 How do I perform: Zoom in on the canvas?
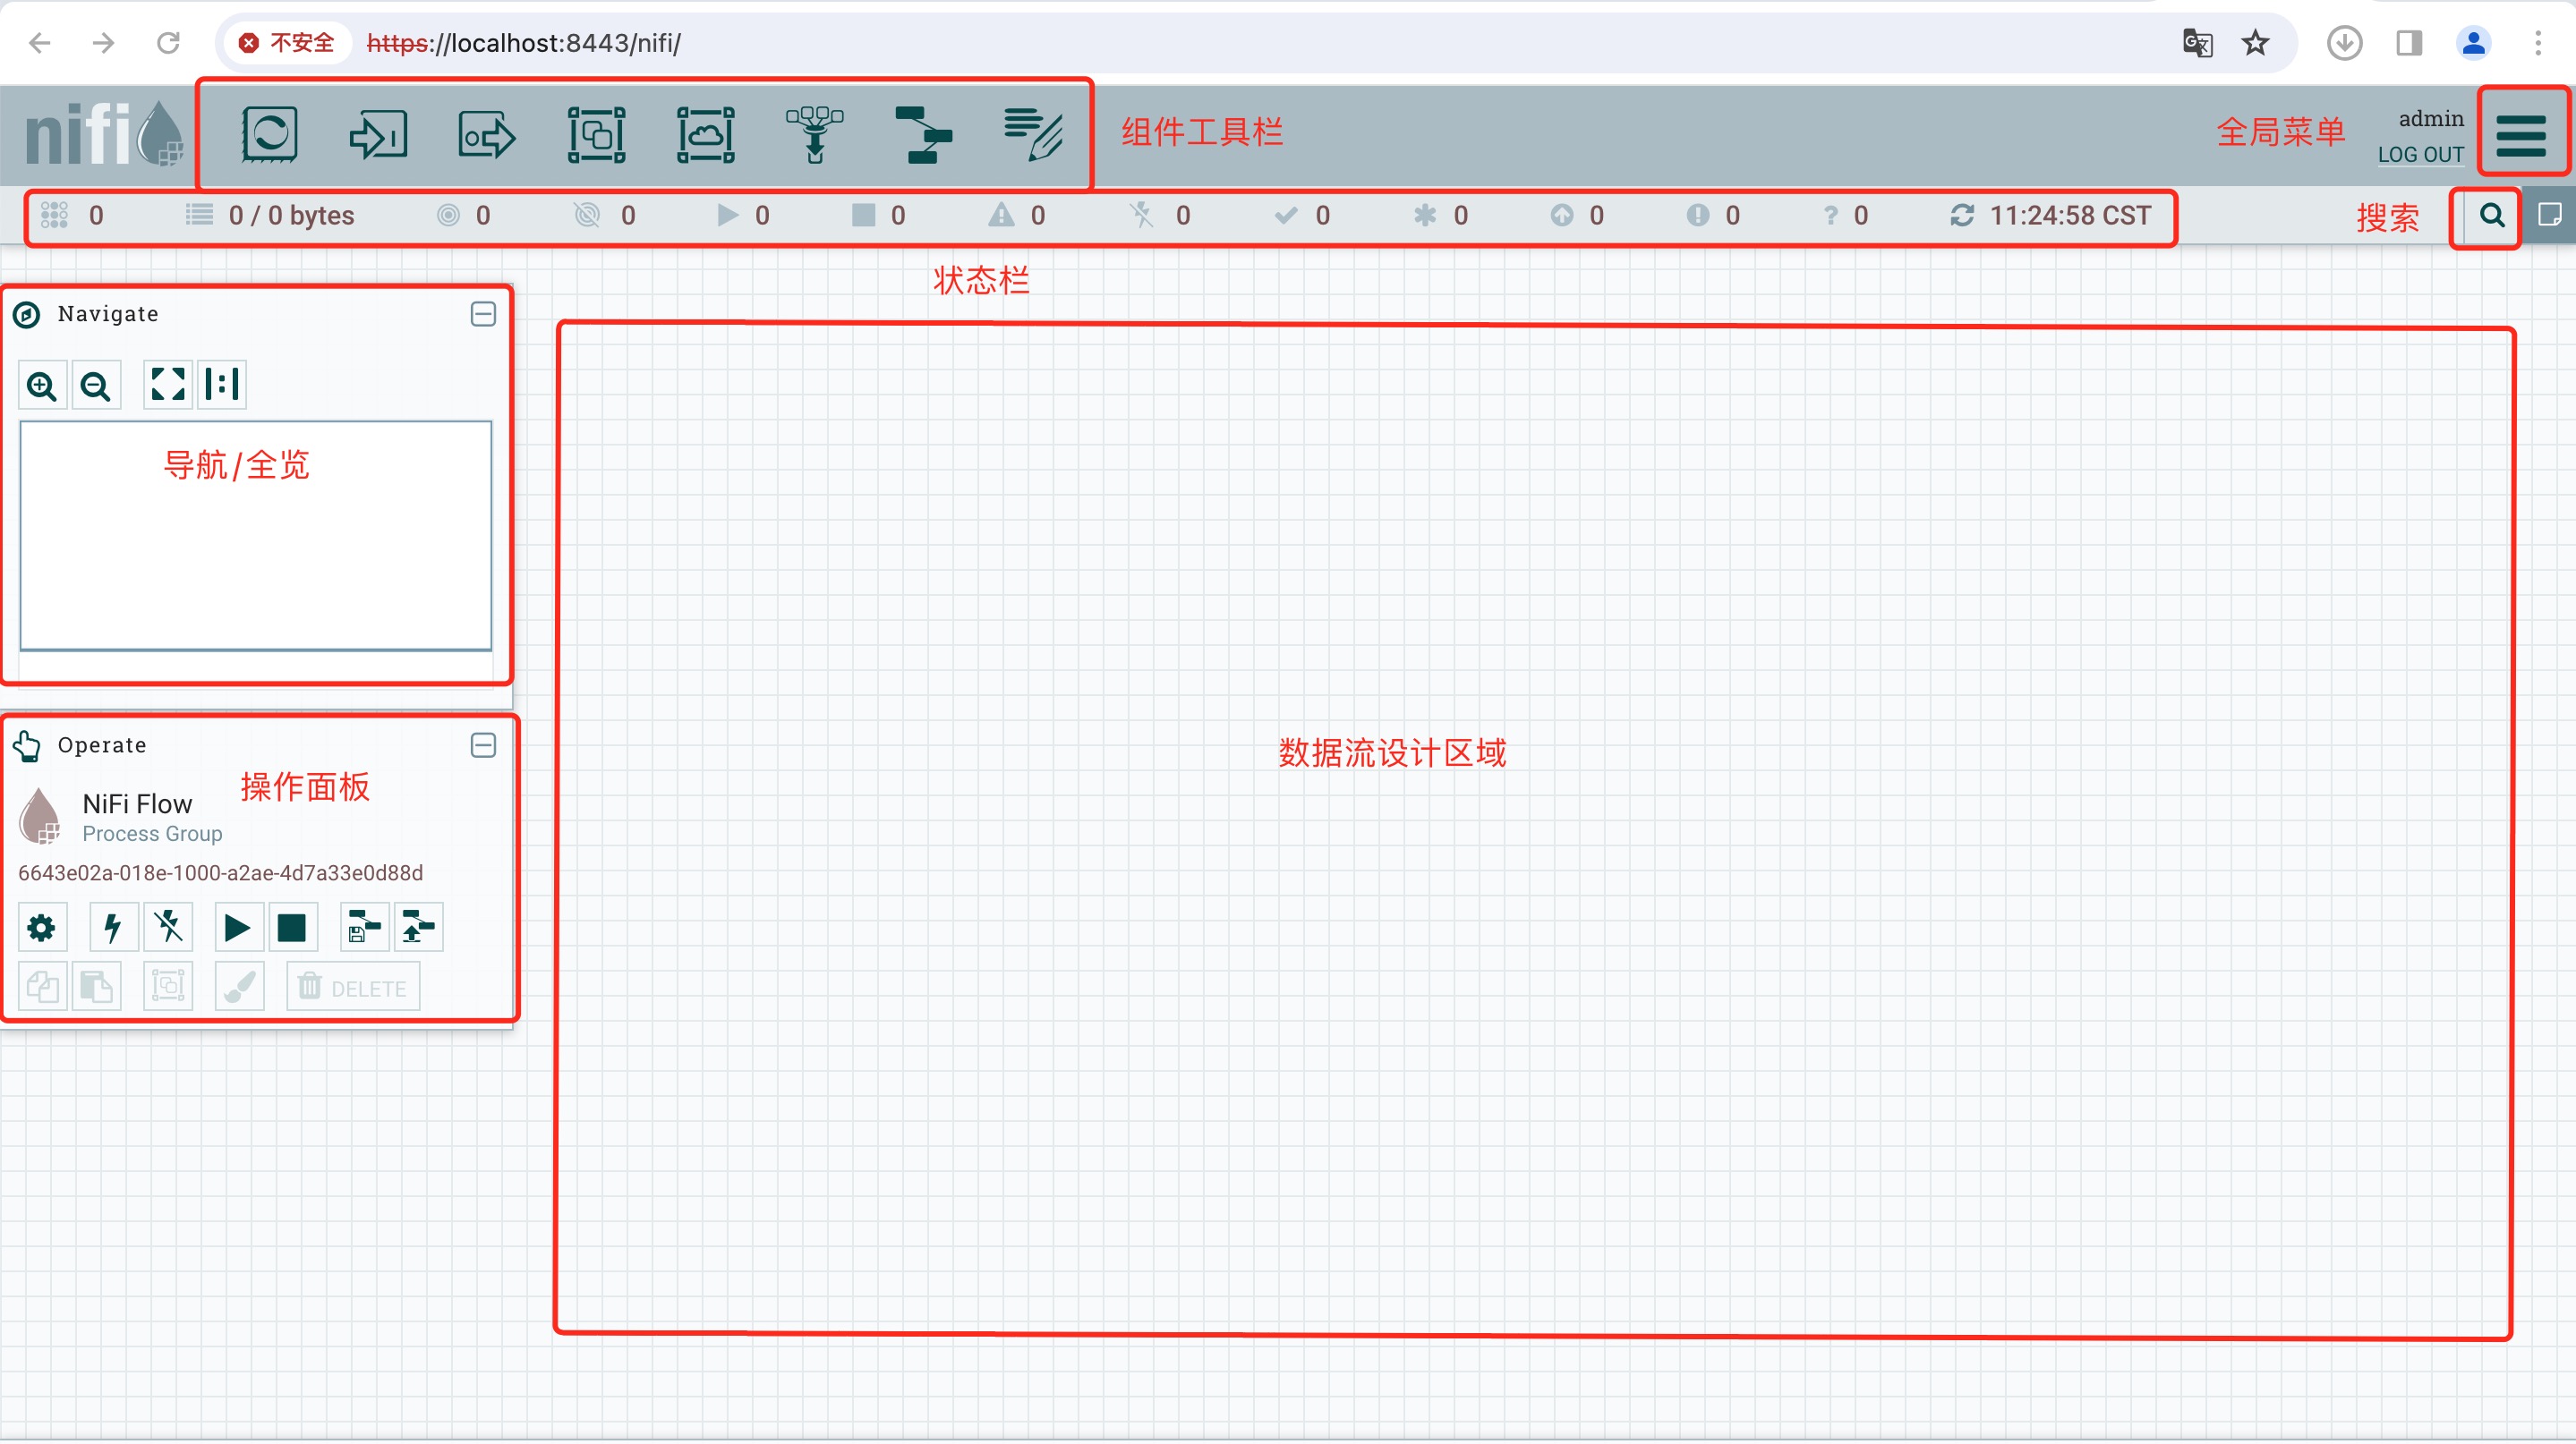42,385
